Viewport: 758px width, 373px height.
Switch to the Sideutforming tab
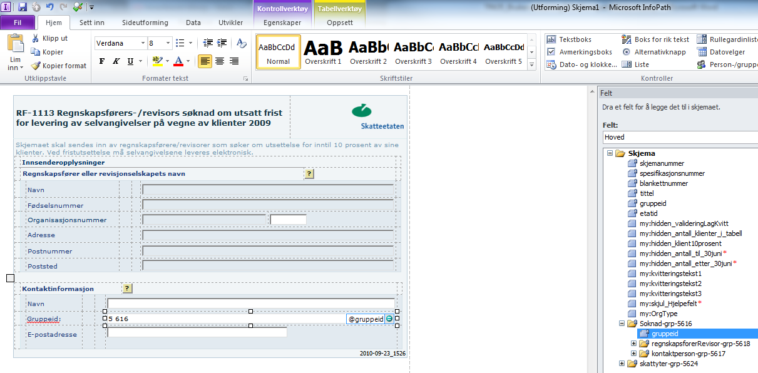pyautogui.click(x=145, y=23)
